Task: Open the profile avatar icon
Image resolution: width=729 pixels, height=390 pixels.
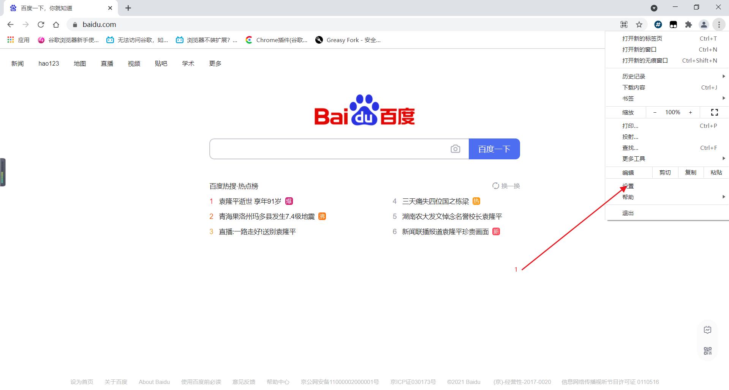Action: tap(704, 25)
